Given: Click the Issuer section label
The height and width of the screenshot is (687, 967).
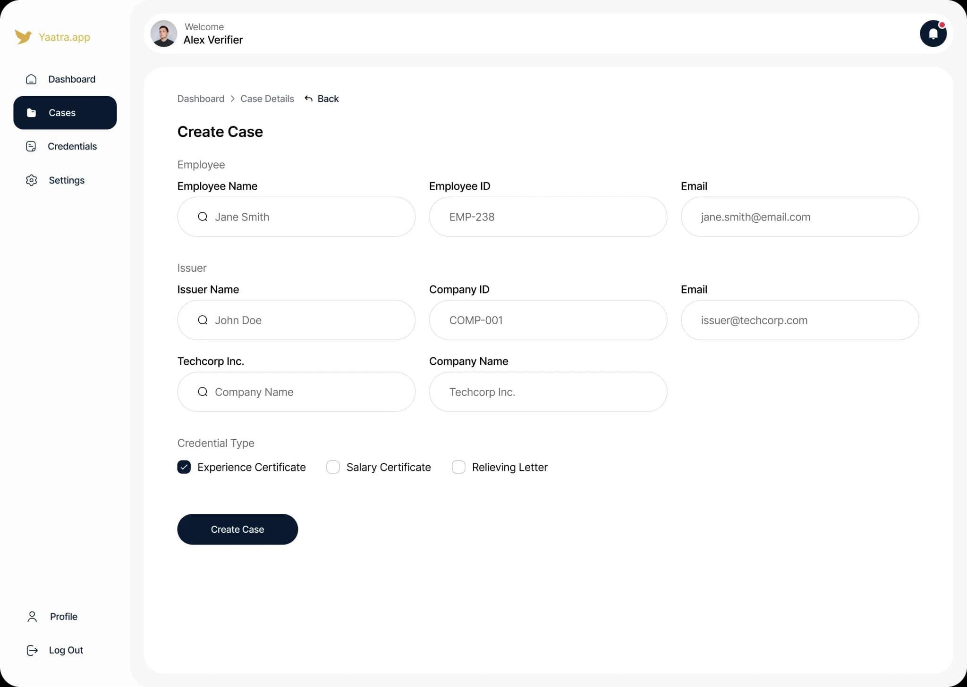Looking at the screenshot, I should pyautogui.click(x=192, y=268).
